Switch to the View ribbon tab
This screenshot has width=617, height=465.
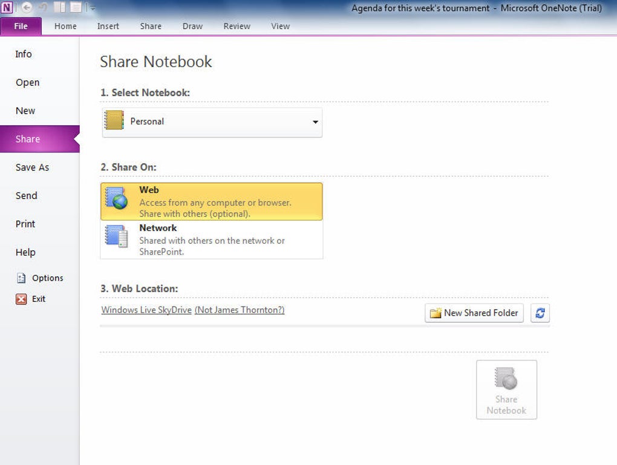pyautogui.click(x=280, y=26)
